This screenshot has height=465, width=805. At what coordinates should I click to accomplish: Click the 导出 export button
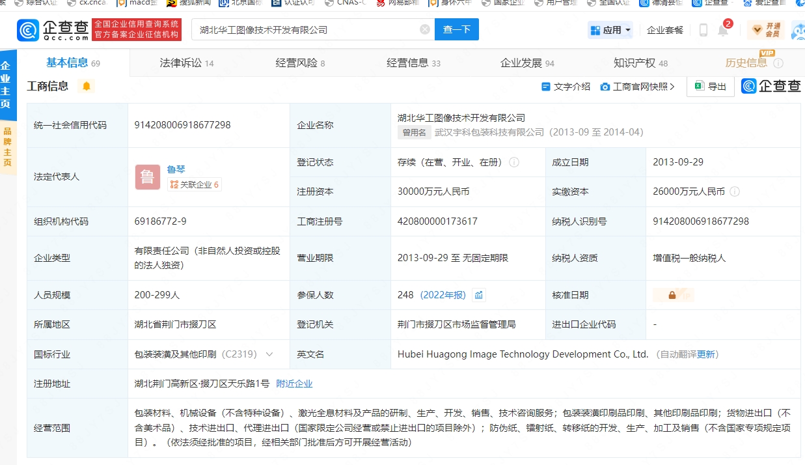click(x=711, y=86)
